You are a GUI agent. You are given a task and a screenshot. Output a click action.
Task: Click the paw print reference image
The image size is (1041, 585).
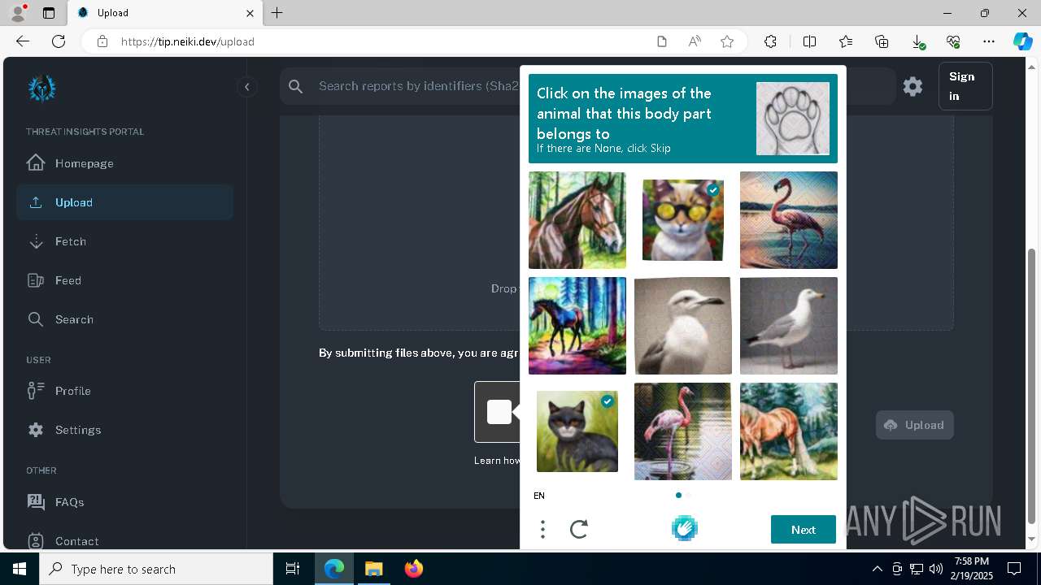pos(793,119)
